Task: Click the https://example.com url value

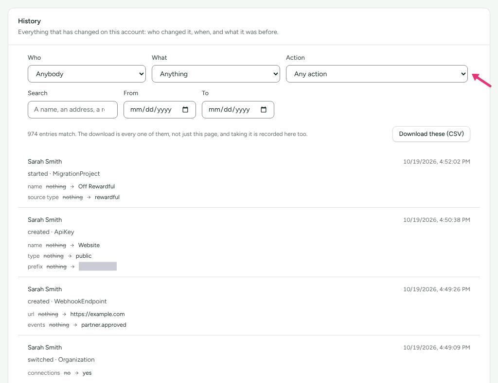Action: point(97,314)
